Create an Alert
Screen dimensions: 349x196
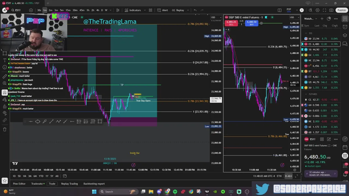(163, 10)
